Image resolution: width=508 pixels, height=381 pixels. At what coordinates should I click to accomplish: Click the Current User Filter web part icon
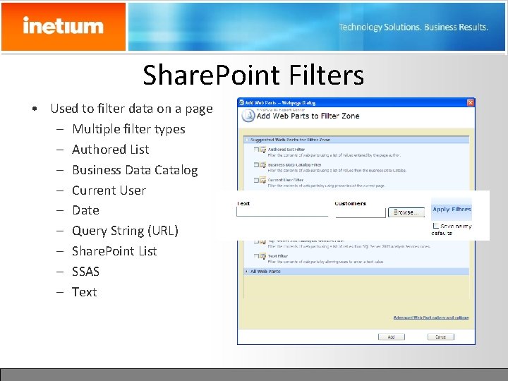[x=263, y=180]
